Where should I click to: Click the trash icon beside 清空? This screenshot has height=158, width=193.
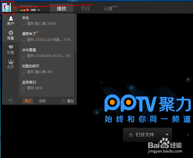63,101
